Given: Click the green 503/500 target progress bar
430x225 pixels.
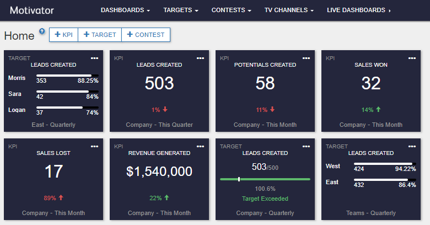Looking at the screenshot, I should [265, 179].
